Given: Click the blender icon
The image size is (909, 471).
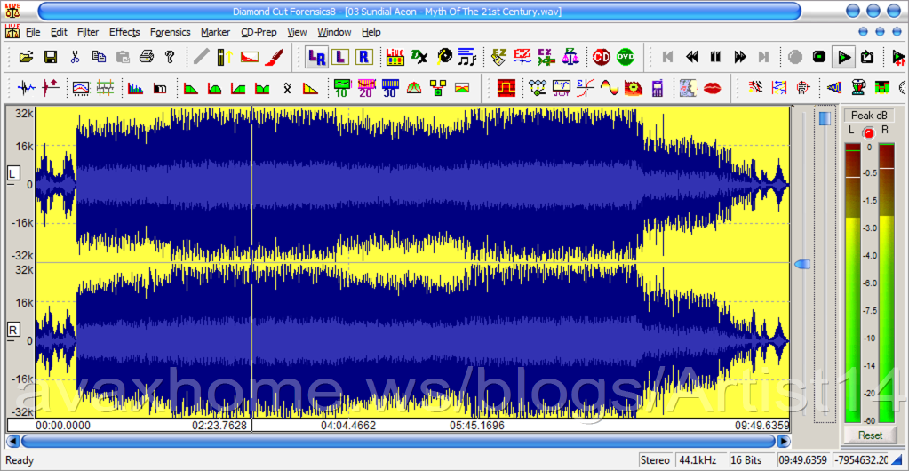Looking at the screenshot, I should coord(858,88).
